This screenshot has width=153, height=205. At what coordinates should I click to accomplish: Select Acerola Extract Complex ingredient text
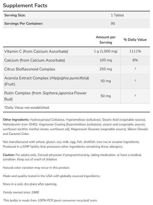pos(47,81)
